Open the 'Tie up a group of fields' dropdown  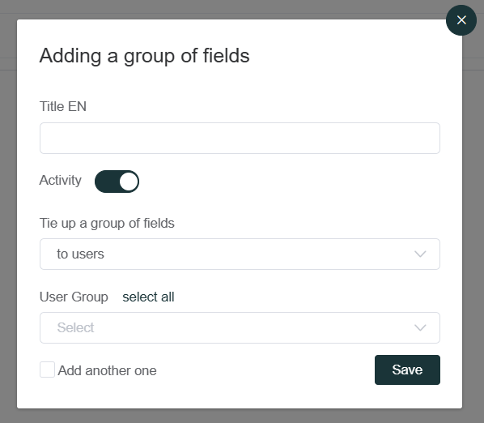[240, 254]
